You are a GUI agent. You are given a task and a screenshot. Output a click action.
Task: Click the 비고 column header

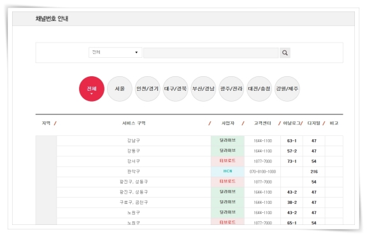click(x=334, y=123)
